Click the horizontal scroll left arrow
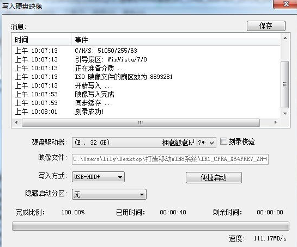This screenshot has width=297, height=247. pos(17,122)
